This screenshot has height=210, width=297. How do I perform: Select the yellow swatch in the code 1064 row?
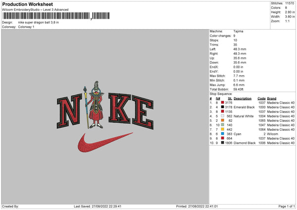point(223,129)
